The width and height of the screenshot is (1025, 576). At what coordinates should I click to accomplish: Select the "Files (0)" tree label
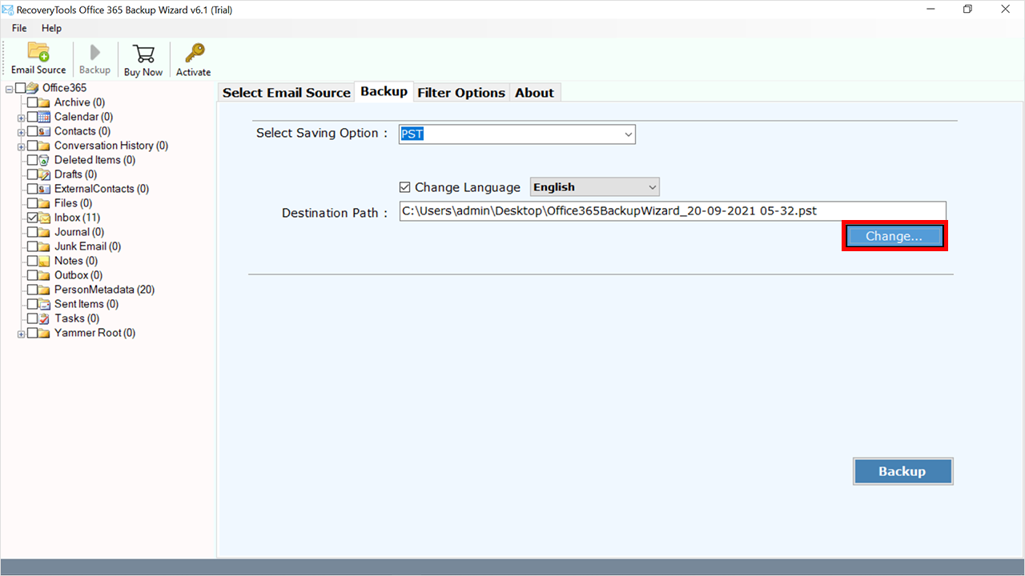pyautogui.click(x=73, y=203)
